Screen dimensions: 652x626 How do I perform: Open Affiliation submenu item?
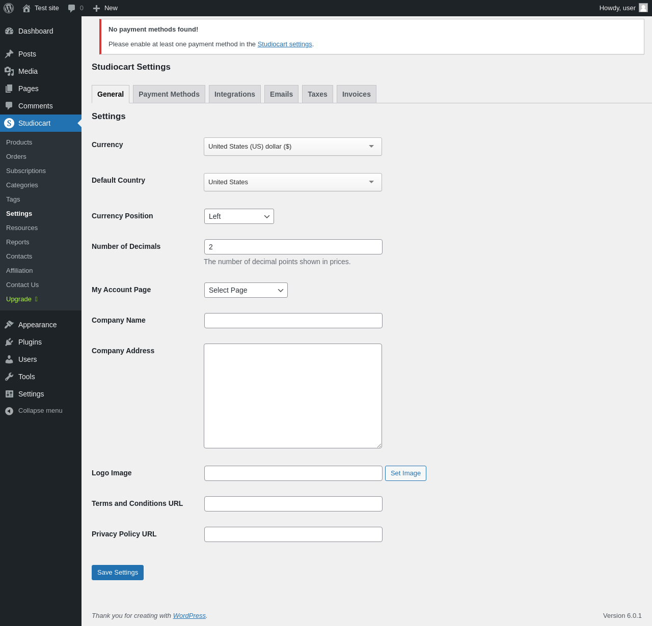click(41, 271)
